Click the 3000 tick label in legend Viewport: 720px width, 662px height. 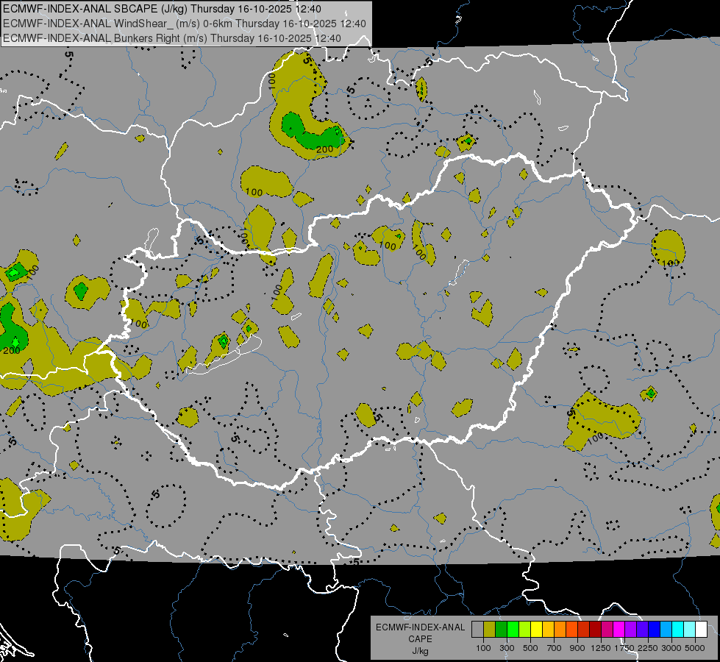point(671,648)
